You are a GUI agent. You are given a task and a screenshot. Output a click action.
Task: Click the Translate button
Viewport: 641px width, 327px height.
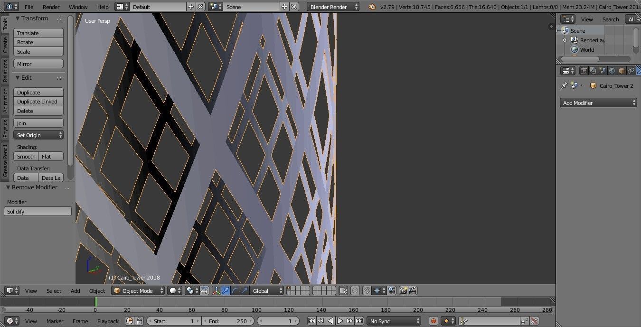38,33
